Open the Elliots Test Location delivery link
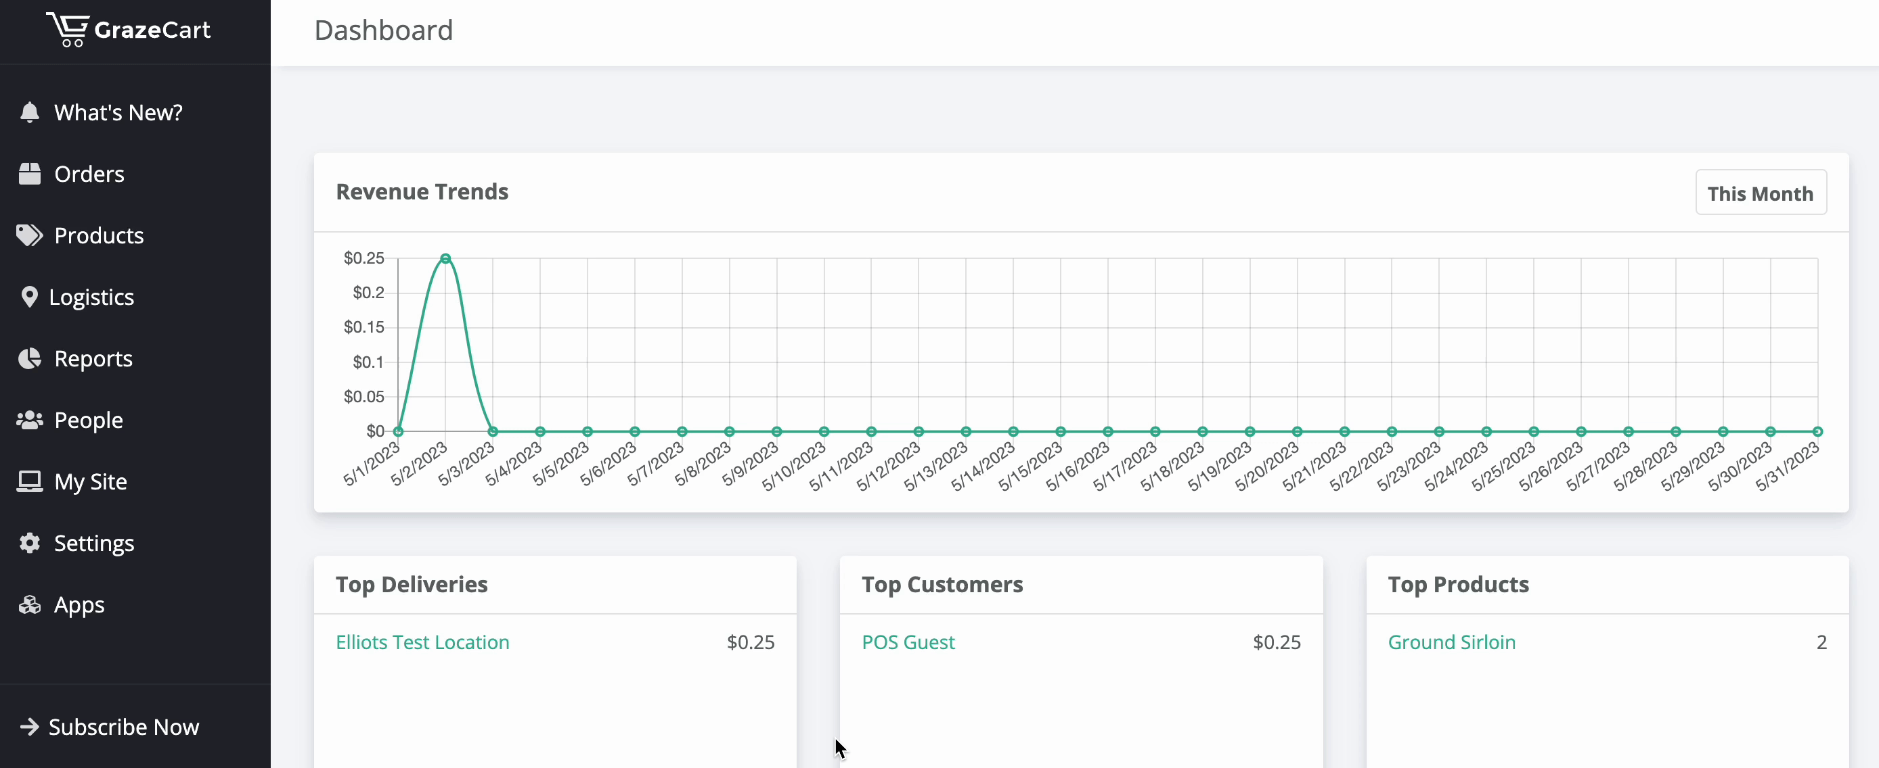Screen dimensions: 1879x768 [x=422, y=642]
